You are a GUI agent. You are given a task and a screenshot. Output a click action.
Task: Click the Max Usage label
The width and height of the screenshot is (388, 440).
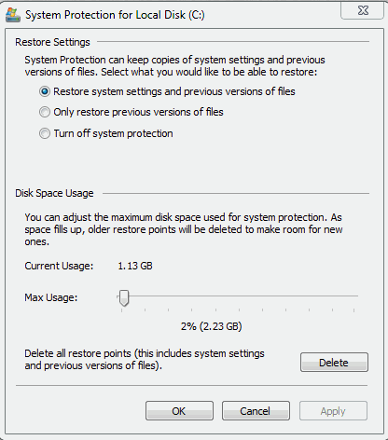[x=51, y=297]
